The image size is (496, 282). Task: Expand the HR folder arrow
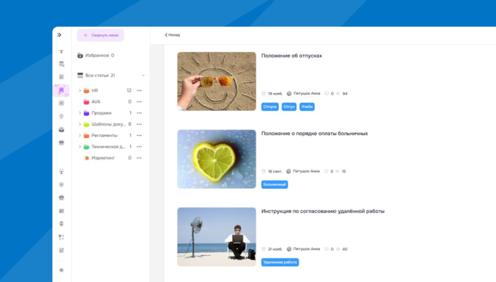(79, 90)
